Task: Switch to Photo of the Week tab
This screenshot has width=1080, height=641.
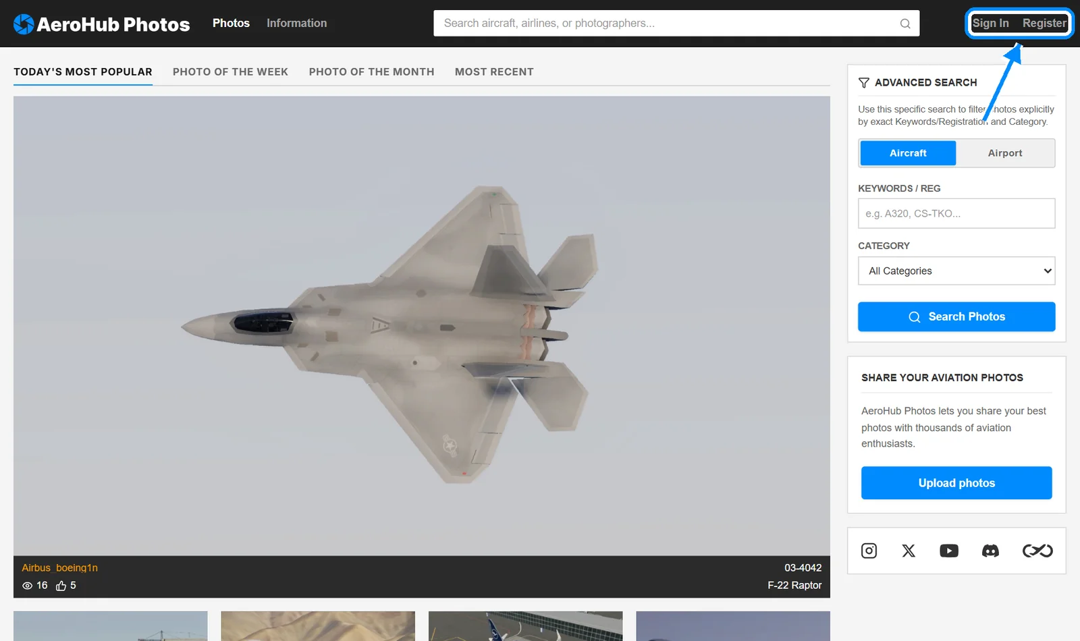Action: (230, 72)
